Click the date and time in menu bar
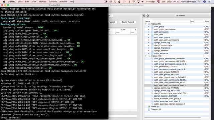This screenshot has width=214, height=120. click(170, 2)
